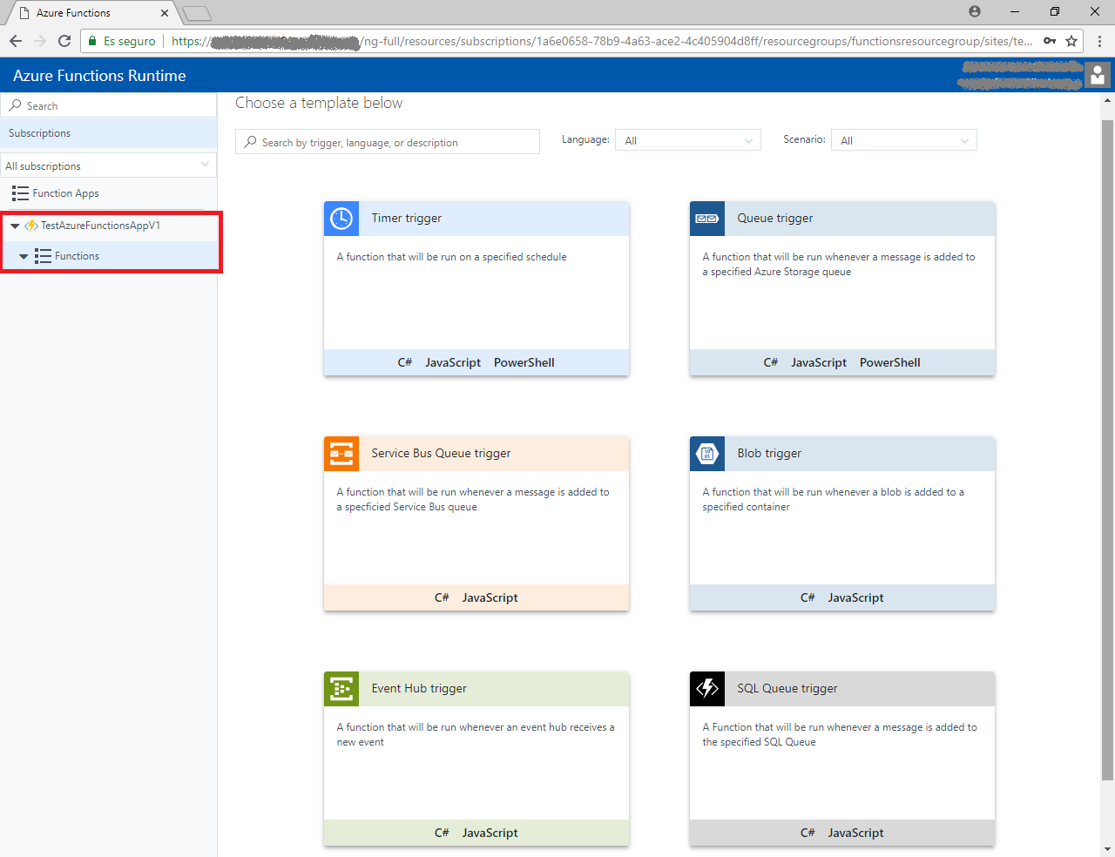1115x857 pixels.
Task: Choose JavaScript on Service Bus Queue trigger card
Action: [490, 597]
